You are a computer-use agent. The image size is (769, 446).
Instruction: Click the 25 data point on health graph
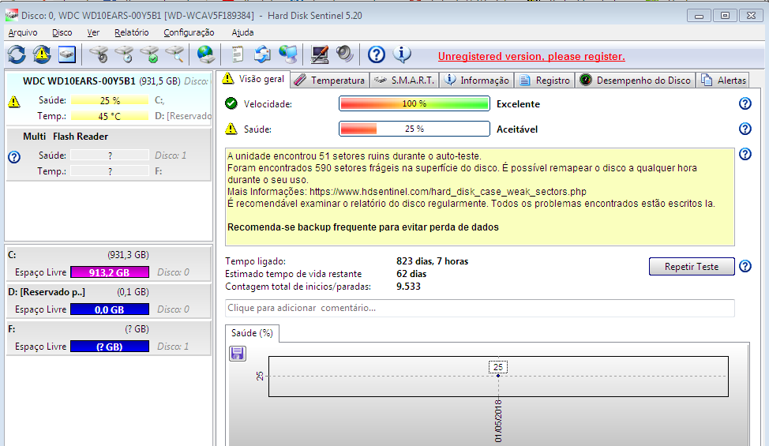click(498, 376)
